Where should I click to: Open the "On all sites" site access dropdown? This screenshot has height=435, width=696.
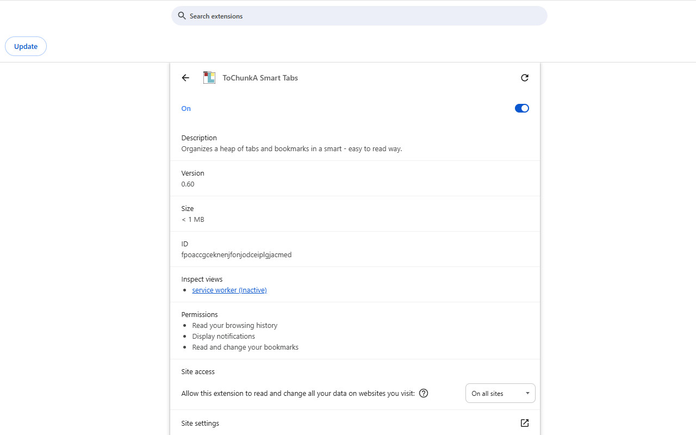point(500,393)
